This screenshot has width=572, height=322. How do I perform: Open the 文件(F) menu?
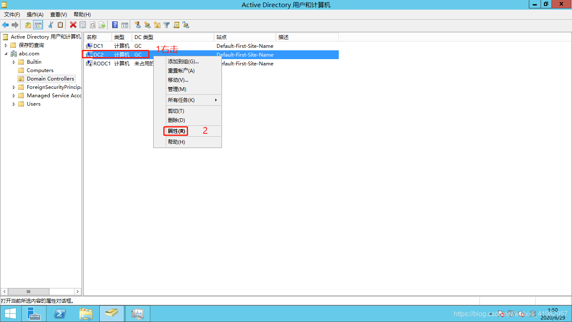[12, 14]
